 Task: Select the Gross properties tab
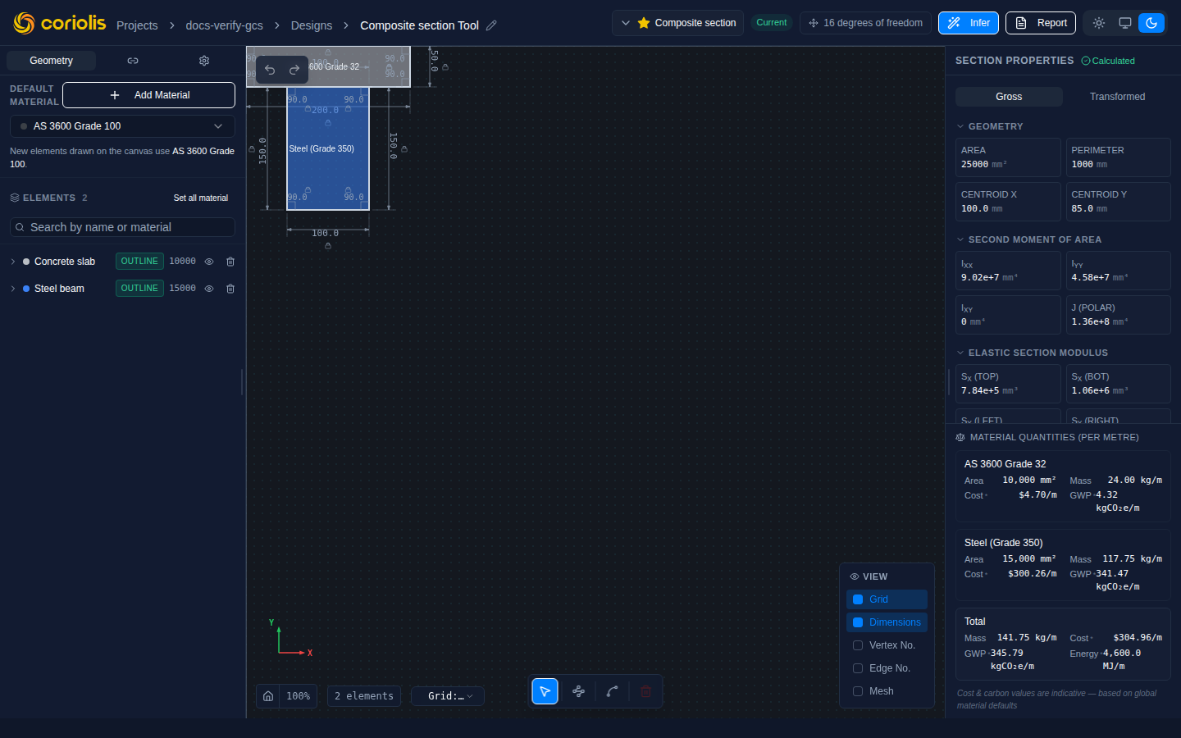point(1009,97)
